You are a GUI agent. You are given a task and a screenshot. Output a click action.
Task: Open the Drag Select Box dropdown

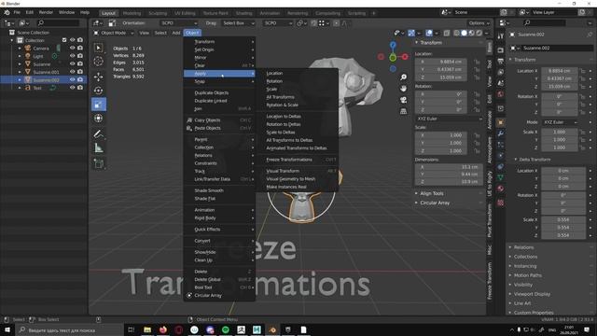239,23
